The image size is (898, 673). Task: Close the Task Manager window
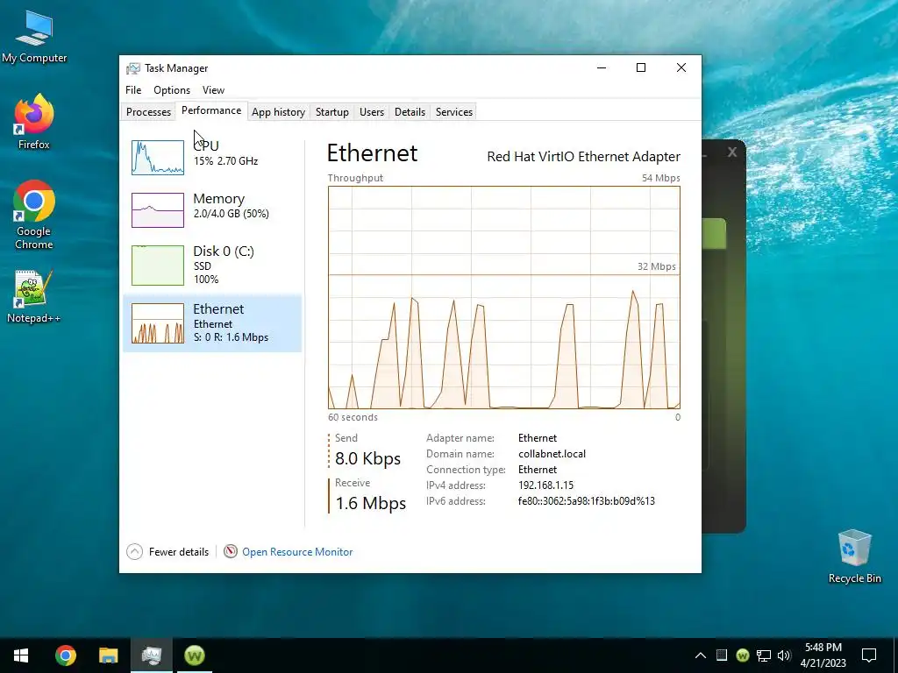681,67
